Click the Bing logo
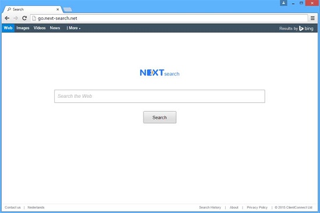Viewport: 320px width, 213px height. (x=306, y=29)
